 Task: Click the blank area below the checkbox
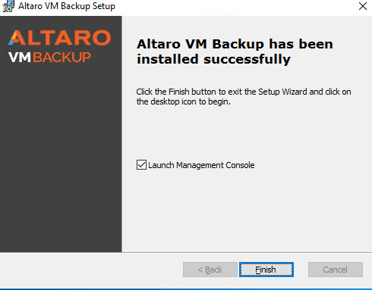(x=247, y=210)
